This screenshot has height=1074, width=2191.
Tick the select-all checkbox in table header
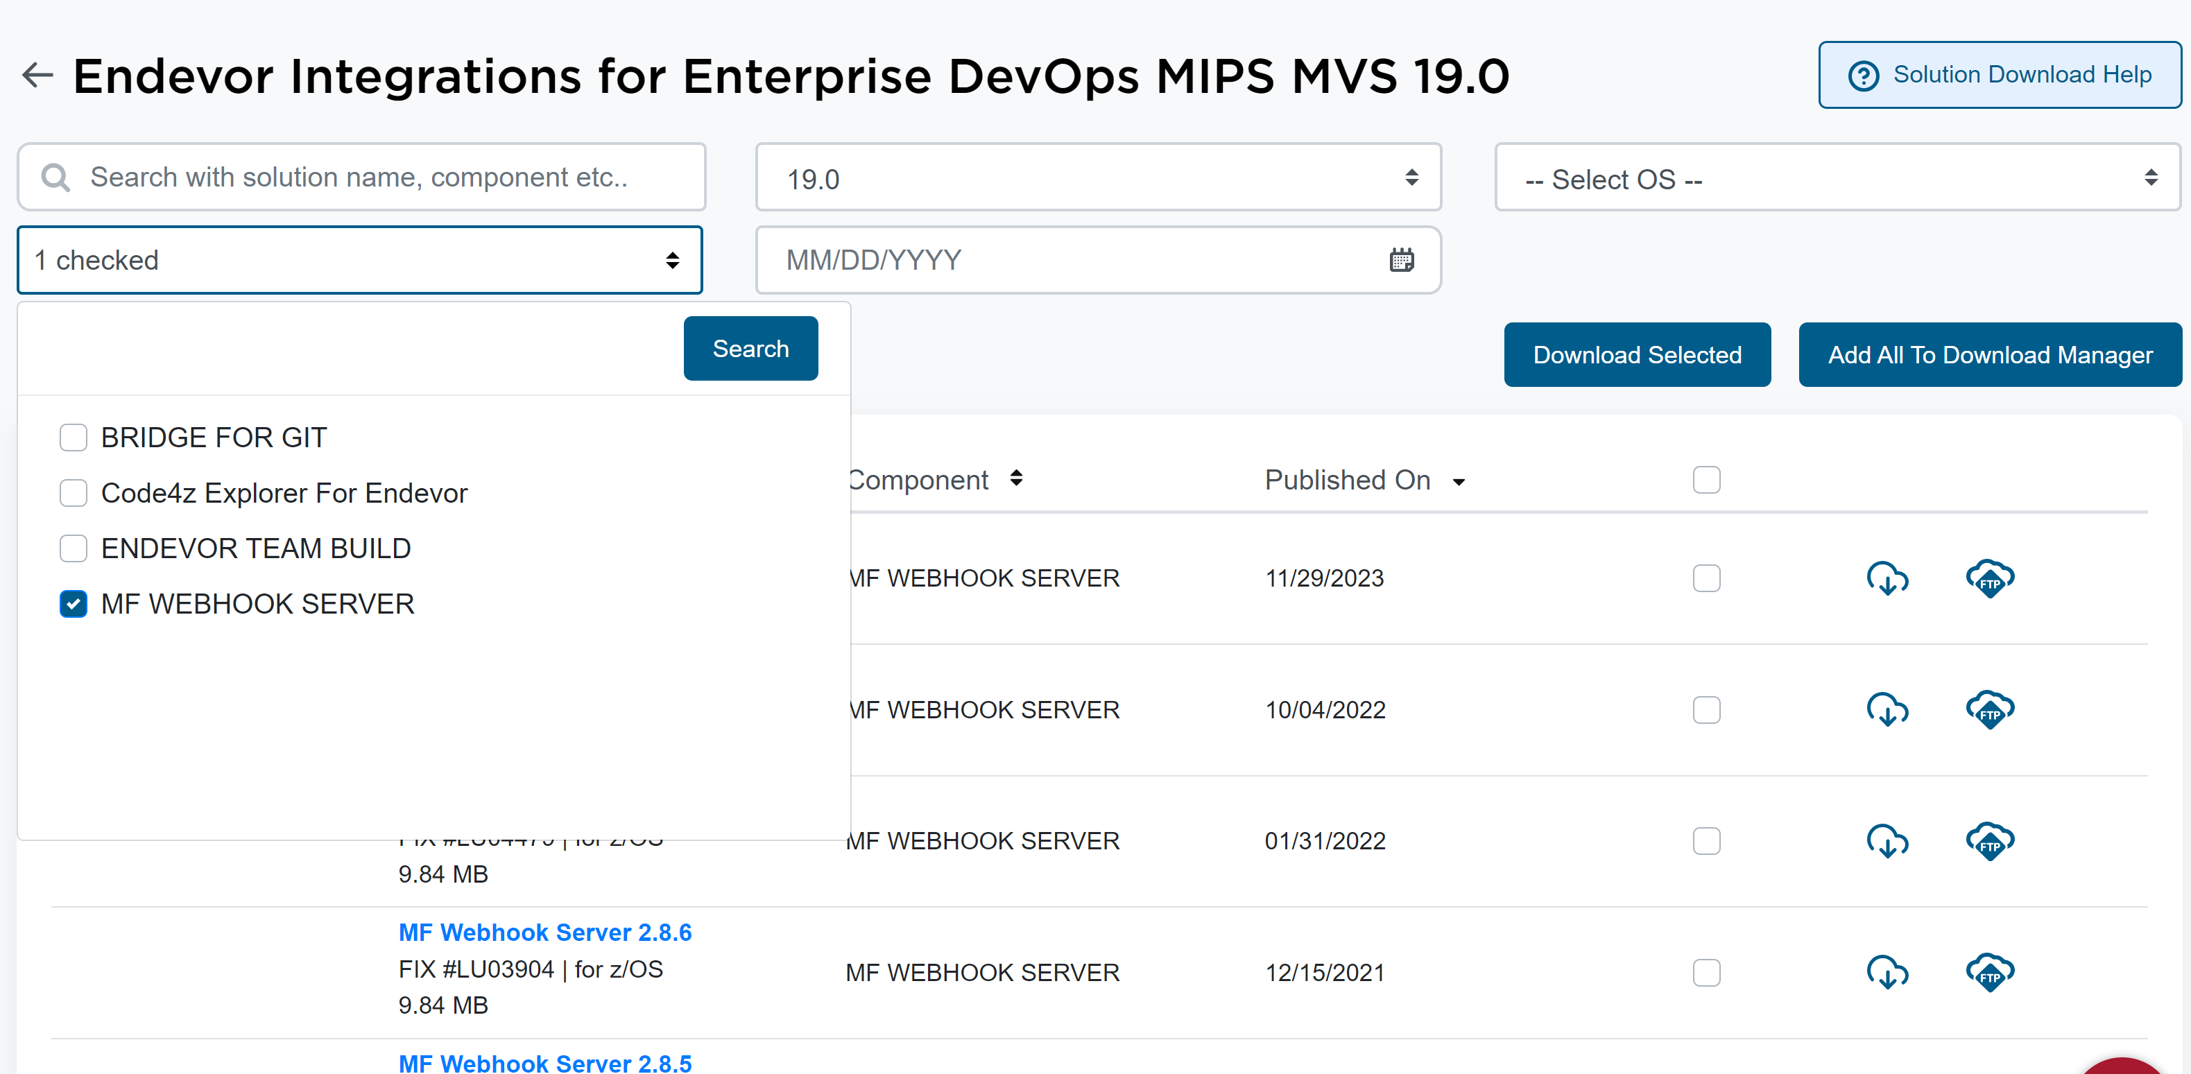1705,480
